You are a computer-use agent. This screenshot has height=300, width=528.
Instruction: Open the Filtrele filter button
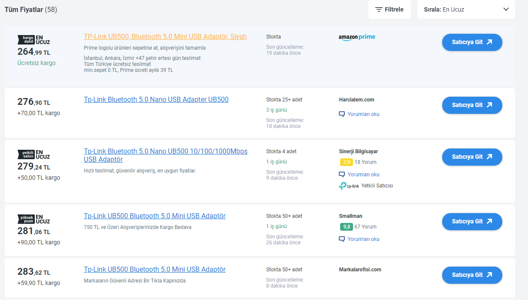pos(389,9)
